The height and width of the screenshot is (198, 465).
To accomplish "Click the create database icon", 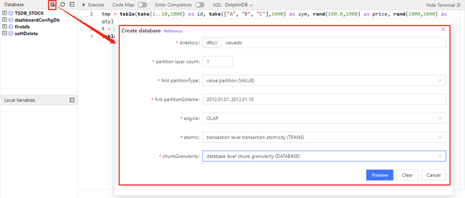I will pos(52,4).
